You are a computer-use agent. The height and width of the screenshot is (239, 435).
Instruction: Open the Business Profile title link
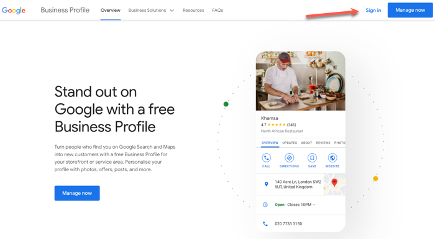click(65, 11)
